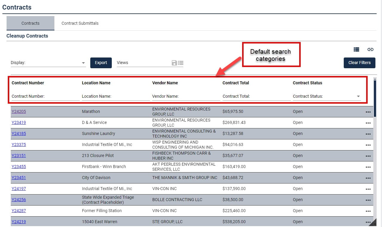Select the STE GROUP, LLC vendor cell
Image resolution: width=382 pixels, height=227 pixels.
pyautogui.click(x=167, y=222)
